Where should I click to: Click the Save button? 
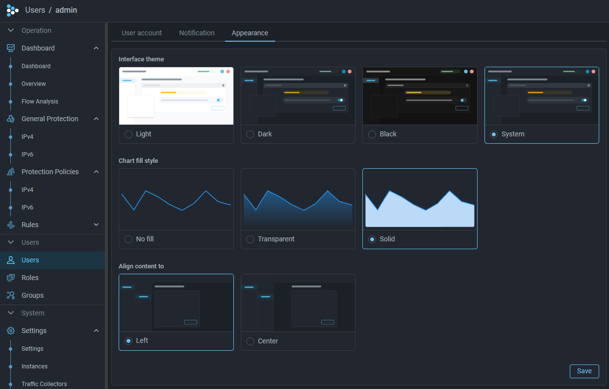pos(584,371)
